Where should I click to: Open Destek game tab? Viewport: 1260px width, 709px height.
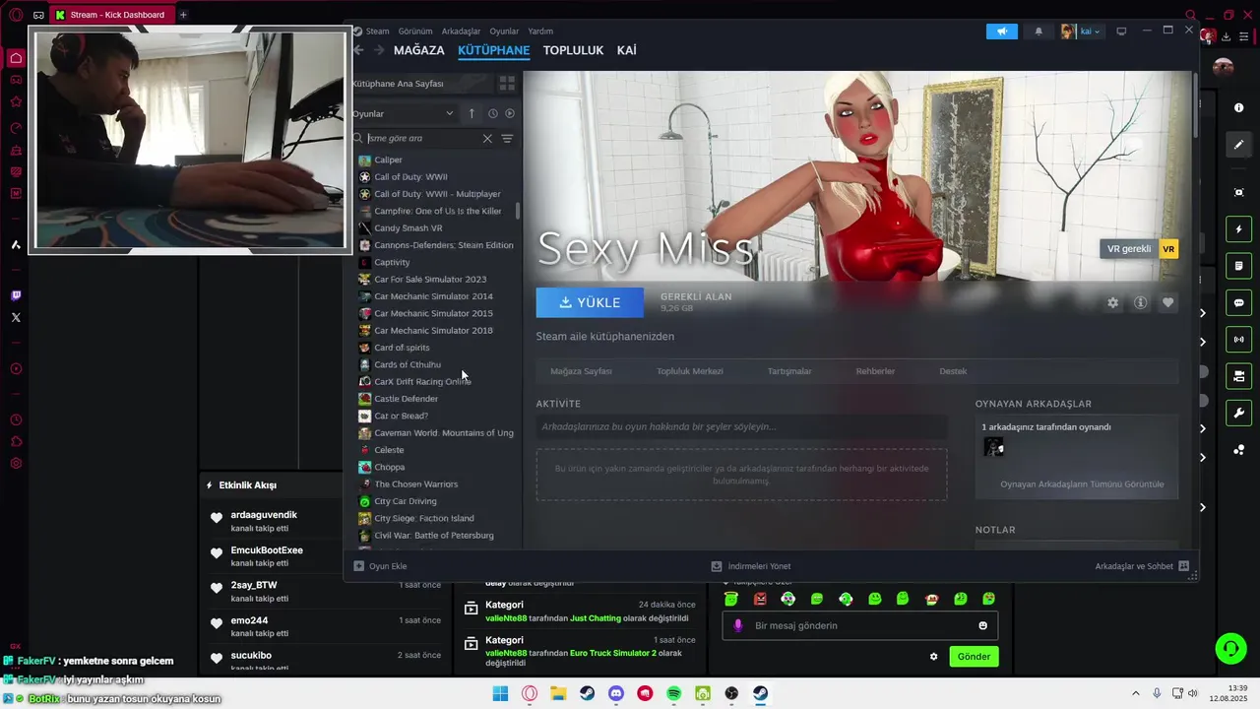point(953,371)
